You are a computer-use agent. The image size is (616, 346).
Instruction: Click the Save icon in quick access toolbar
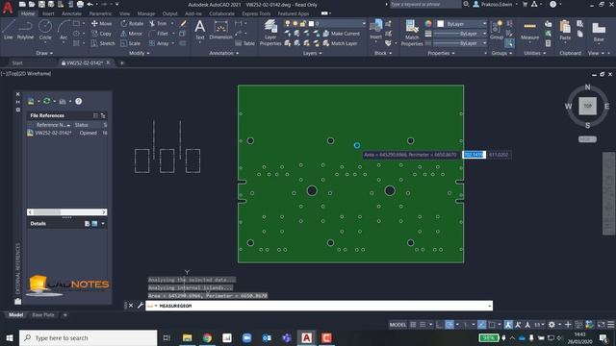pyautogui.click(x=41, y=4)
